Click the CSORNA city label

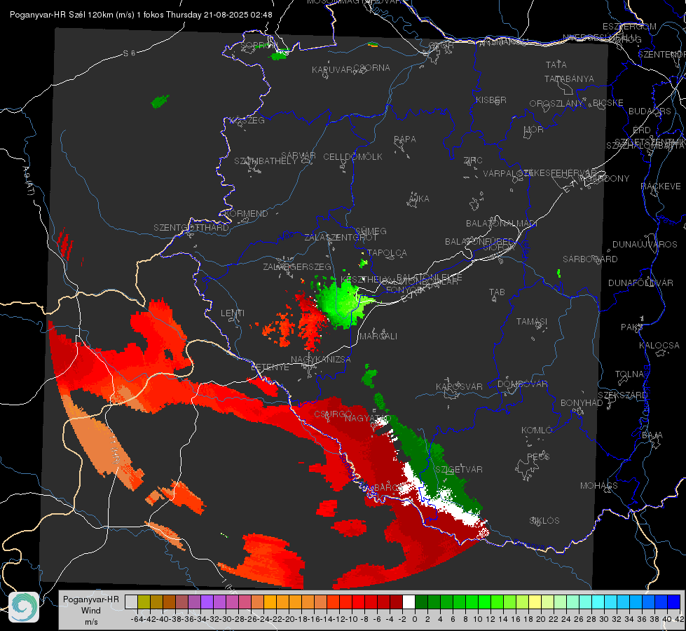pos(372,68)
